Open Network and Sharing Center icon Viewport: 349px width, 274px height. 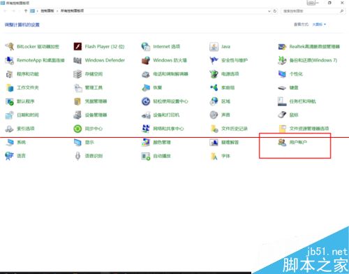(x=146, y=129)
